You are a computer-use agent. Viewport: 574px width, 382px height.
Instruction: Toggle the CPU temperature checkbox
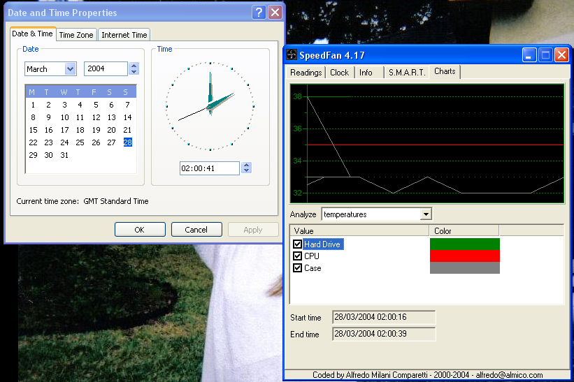(297, 256)
